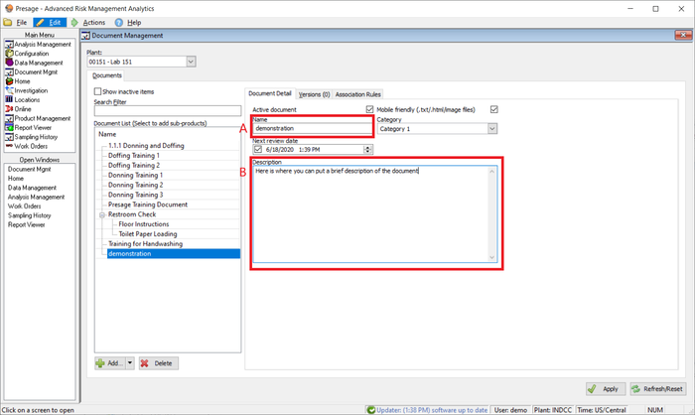The width and height of the screenshot is (695, 415).
Task: Select Donning Training 2 in document list
Action: 134,185
